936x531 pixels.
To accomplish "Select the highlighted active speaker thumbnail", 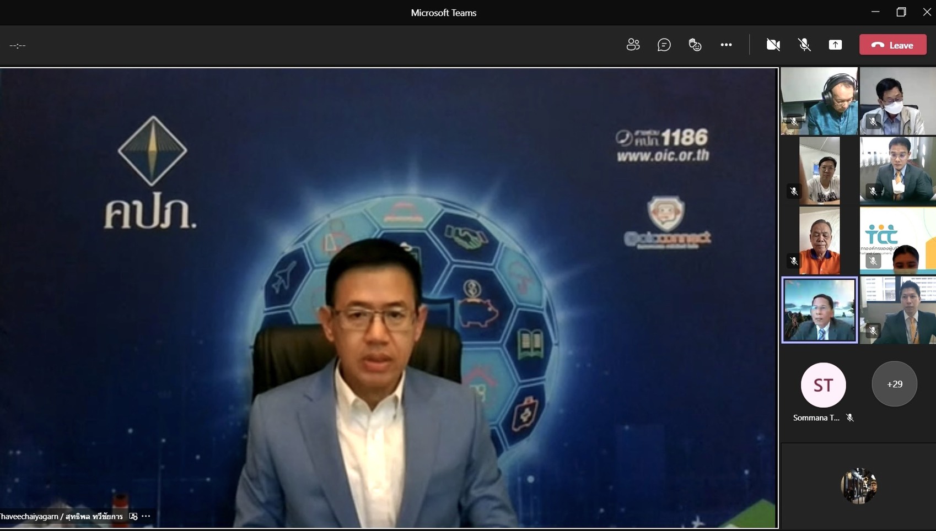I will tap(819, 310).
